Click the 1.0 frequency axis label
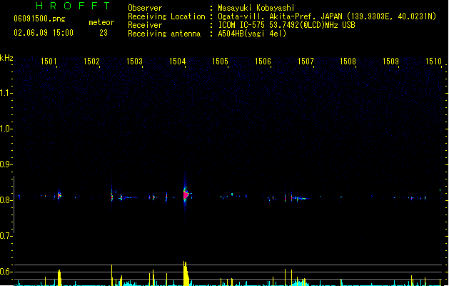This screenshot has height=286, width=449. (6, 129)
